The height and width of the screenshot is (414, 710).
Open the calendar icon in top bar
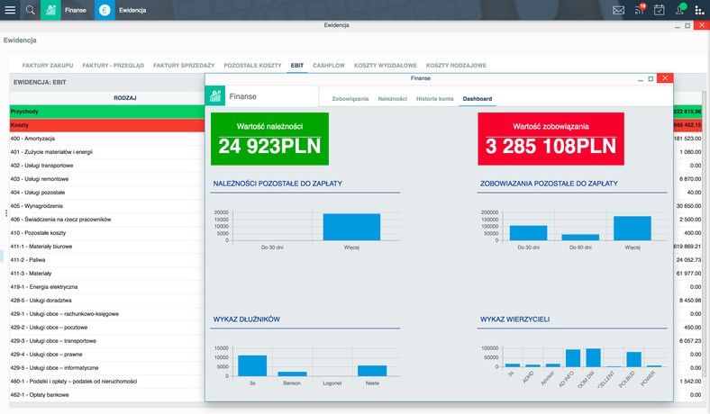coord(660,10)
